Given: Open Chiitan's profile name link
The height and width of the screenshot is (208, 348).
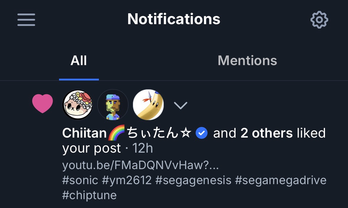Looking at the screenshot, I should pyautogui.click(x=127, y=133).
